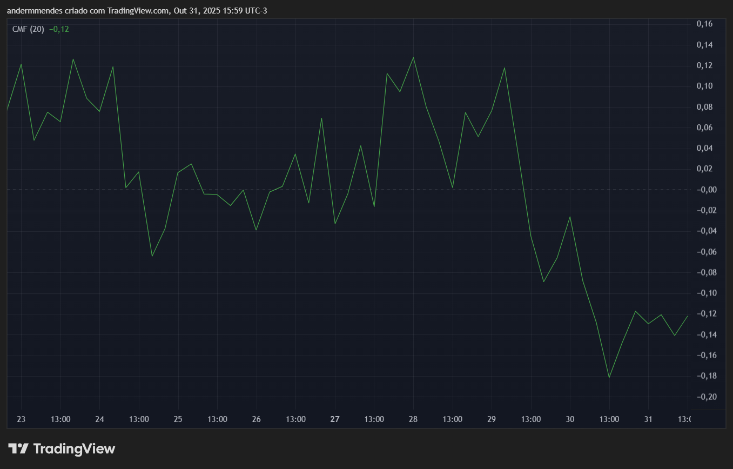Click date 26 on the time axis
The image size is (733, 469).
(257, 419)
